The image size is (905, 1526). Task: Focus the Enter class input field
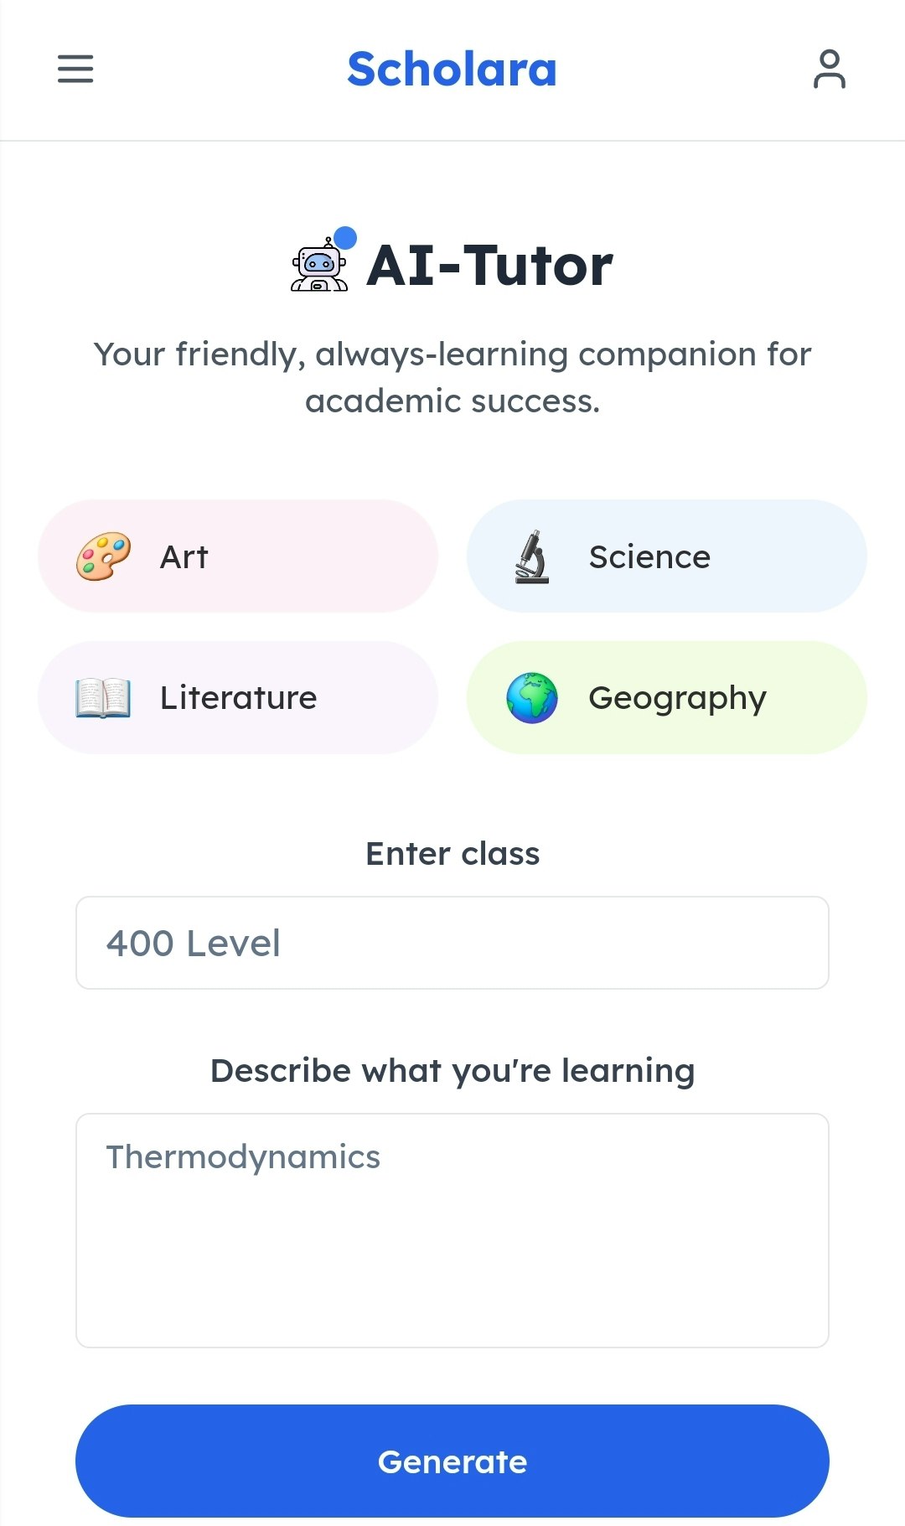point(452,943)
